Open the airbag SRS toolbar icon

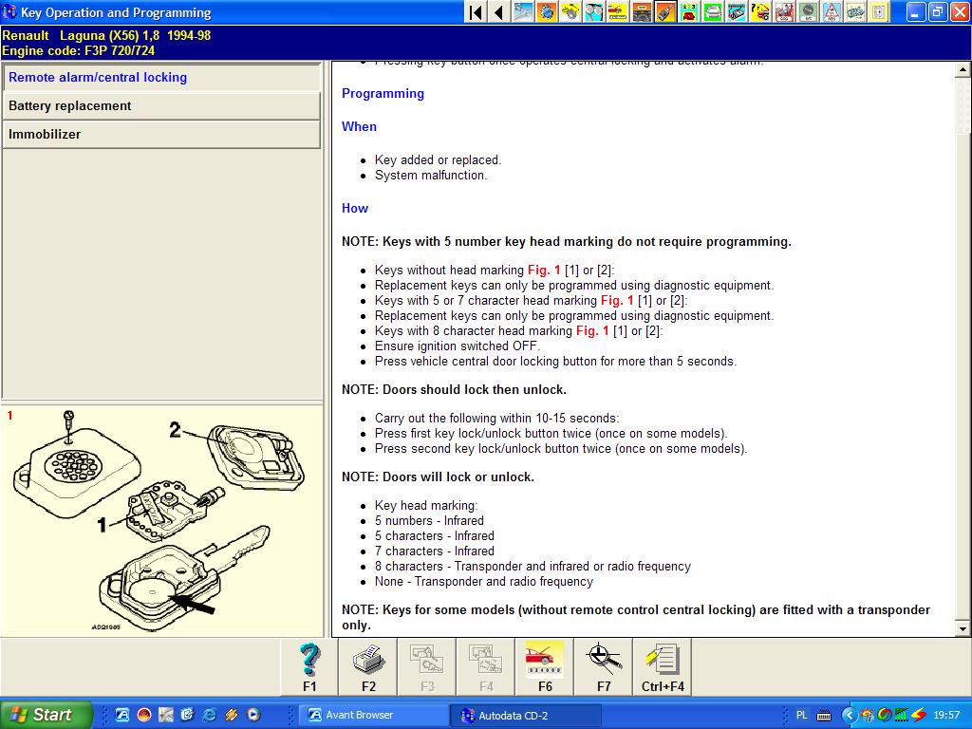[784, 11]
